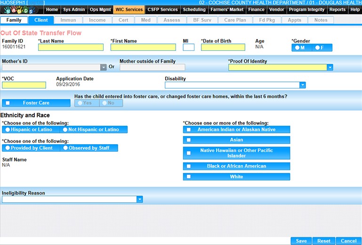Click the Save button
The image size is (362, 245).
301,241
